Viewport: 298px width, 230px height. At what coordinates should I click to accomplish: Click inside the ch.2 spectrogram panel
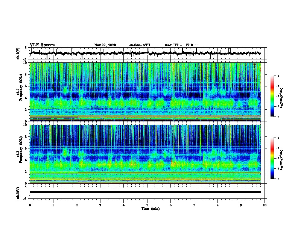(145, 154)
